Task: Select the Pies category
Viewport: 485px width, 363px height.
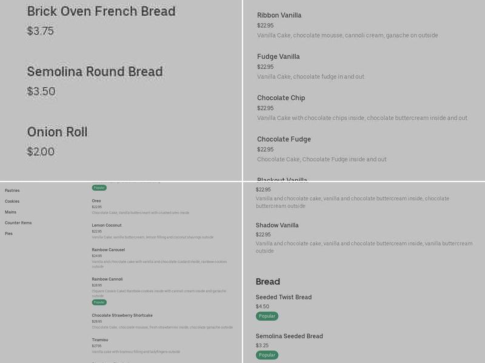Action: click(9, 234)
